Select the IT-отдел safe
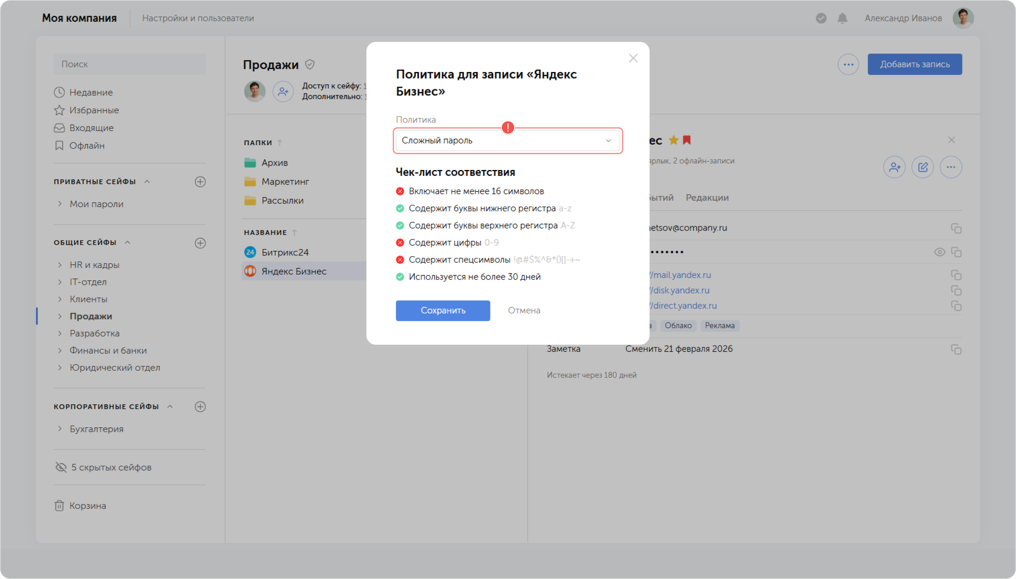 pyautogui.click(x=88, y=282)
